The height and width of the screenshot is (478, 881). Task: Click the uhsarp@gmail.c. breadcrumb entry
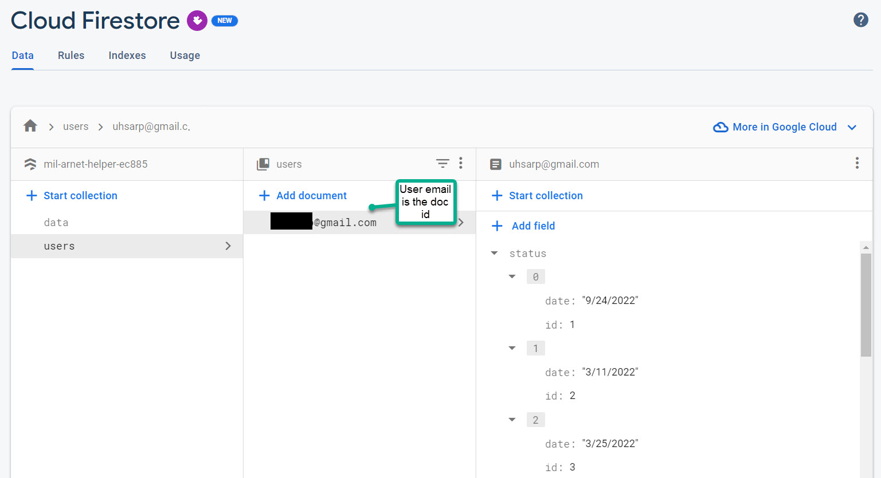tap(151, 127)
